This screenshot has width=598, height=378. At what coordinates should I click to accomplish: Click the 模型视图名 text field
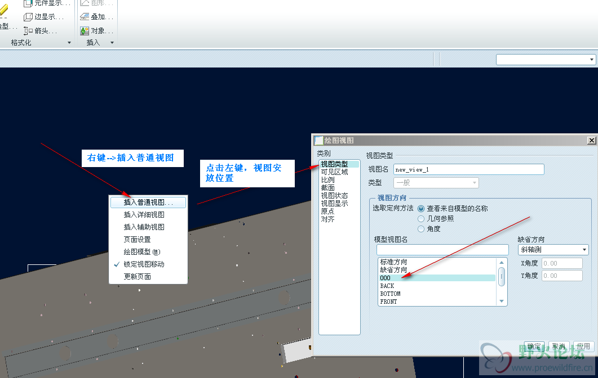tap(442, 250)
